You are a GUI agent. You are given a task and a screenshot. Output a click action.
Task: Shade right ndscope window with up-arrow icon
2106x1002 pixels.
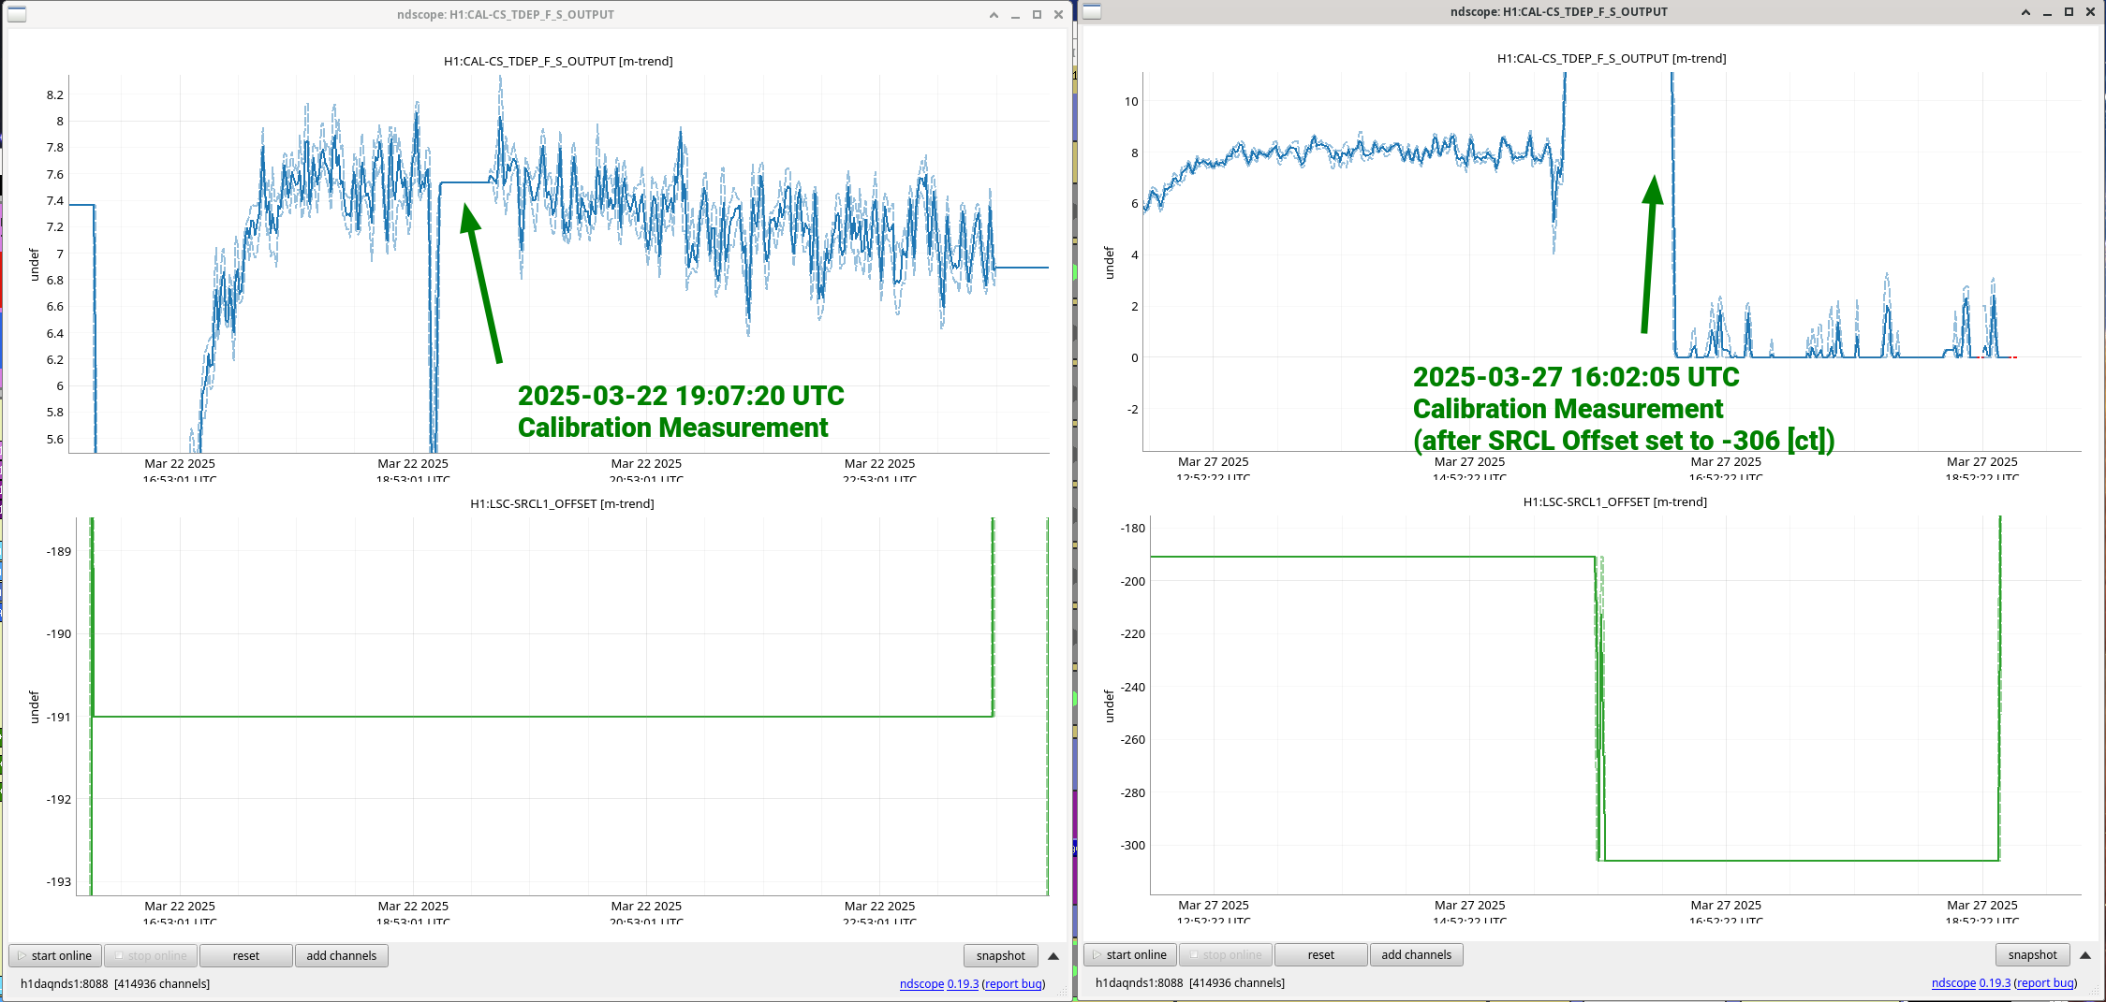(2025, 12)
